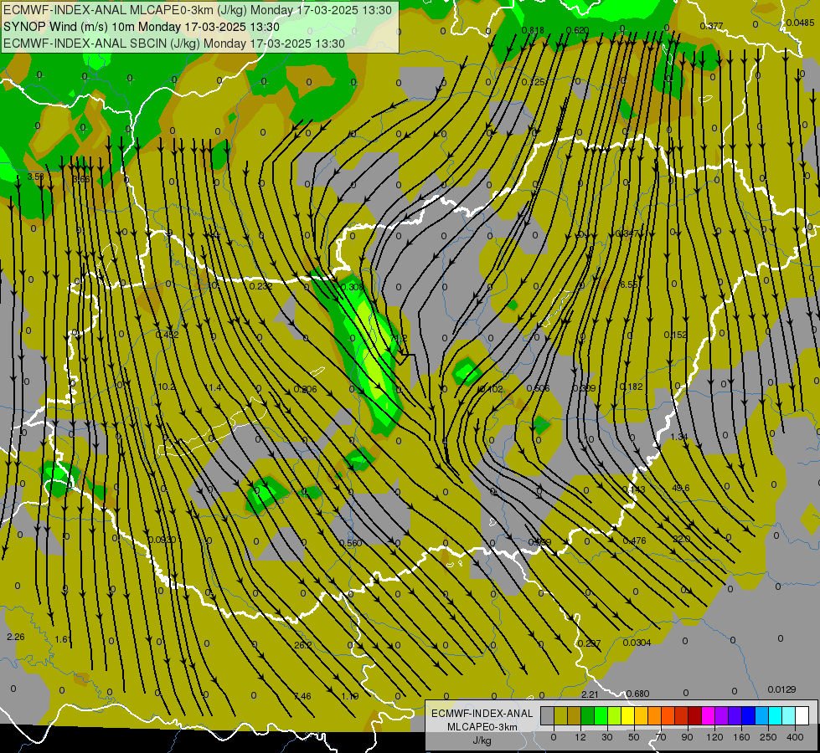The width and height of the screenshot is (820, 753).
Task: Click the map value 0.237
Action: [590, 643]
